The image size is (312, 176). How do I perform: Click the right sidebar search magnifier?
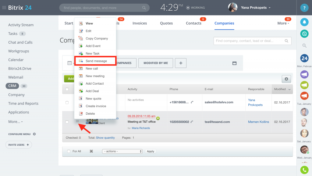(x=304, y=46)
